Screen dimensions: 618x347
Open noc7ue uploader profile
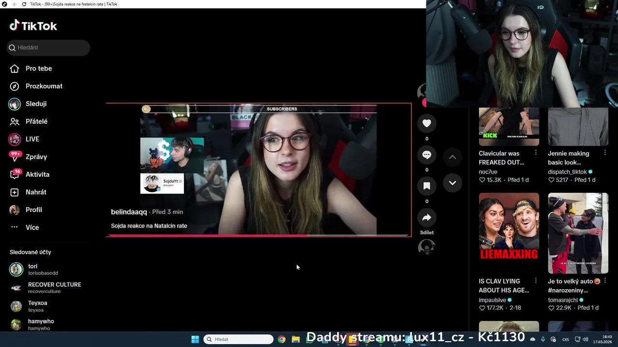pos(488,172)
